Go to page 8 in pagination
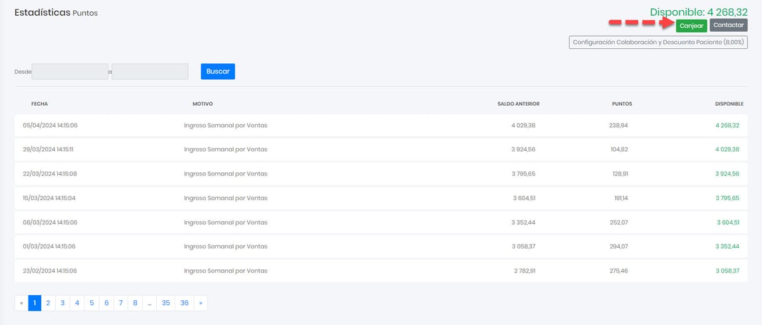This screenshot has height=325, width=762. click(x=135, y=303)
